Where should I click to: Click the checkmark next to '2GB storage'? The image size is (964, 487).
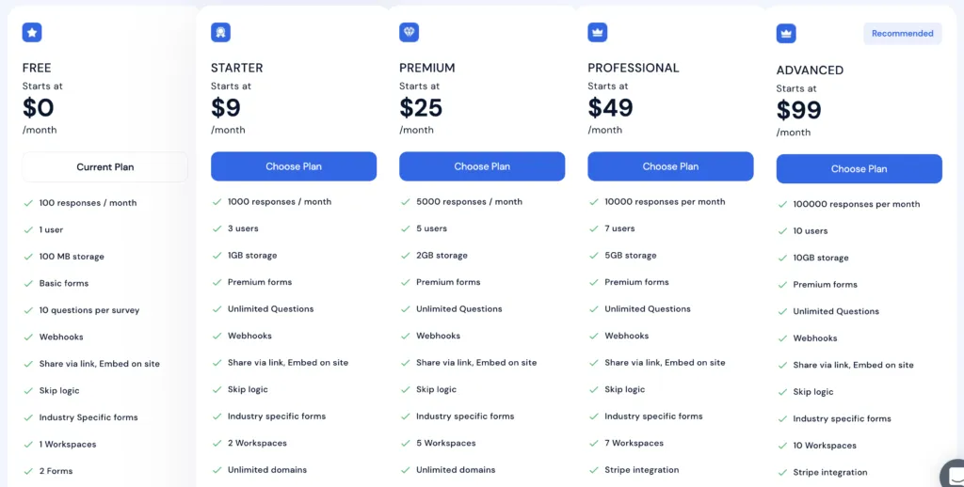pyautogui.click(x=405, y=256)
